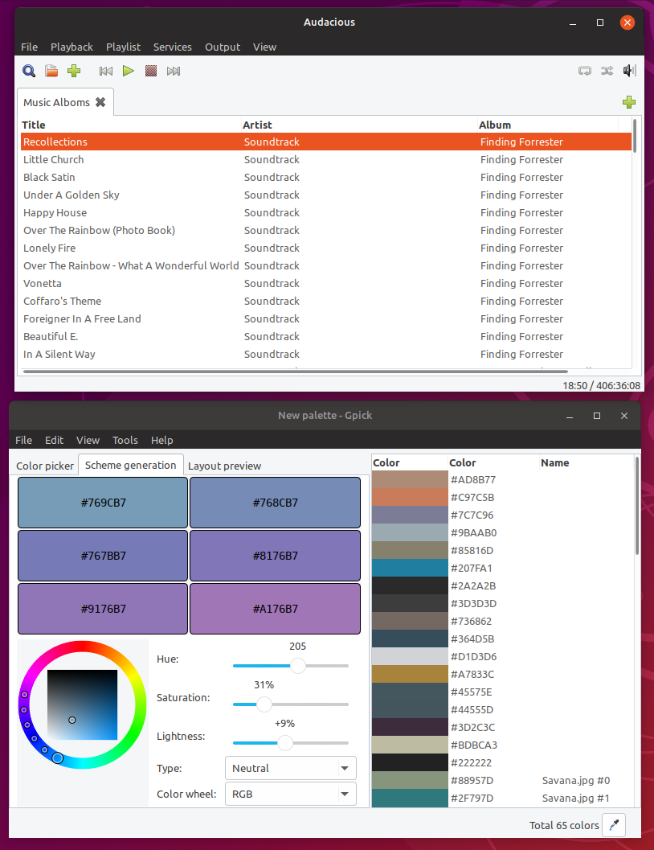Screen dimensions: 654x850
Task: Sort playlist by Title column header
Action: pos(130,125)
